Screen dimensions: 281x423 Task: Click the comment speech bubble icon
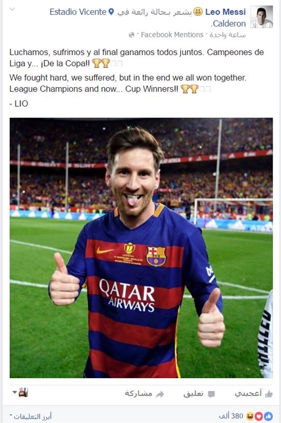(211, 394)
